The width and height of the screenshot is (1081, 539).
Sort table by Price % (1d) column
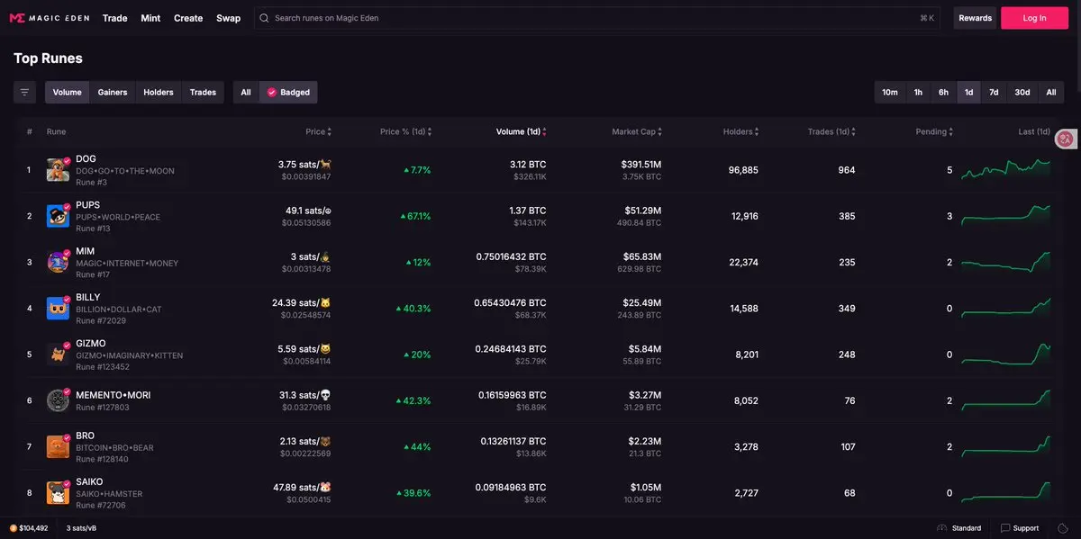[x=405, y=131]
